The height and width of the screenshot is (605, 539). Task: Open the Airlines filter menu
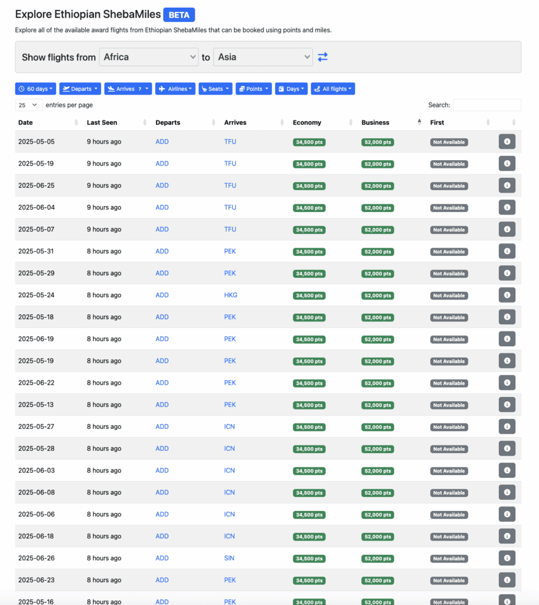tap(175, 89)
